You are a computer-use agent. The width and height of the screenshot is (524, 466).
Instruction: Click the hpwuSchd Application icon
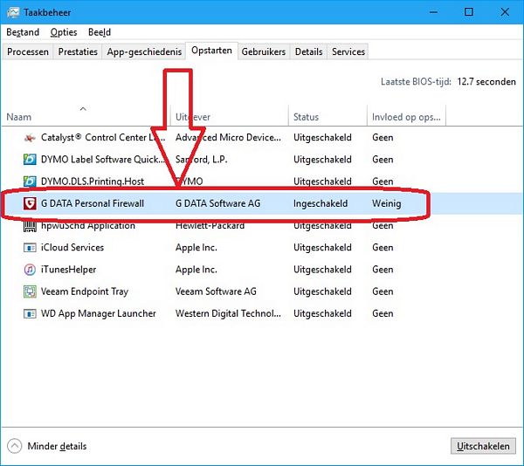click(x=30, y=225)
